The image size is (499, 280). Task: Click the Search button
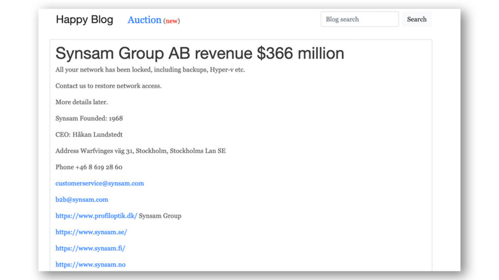[417, 19]
